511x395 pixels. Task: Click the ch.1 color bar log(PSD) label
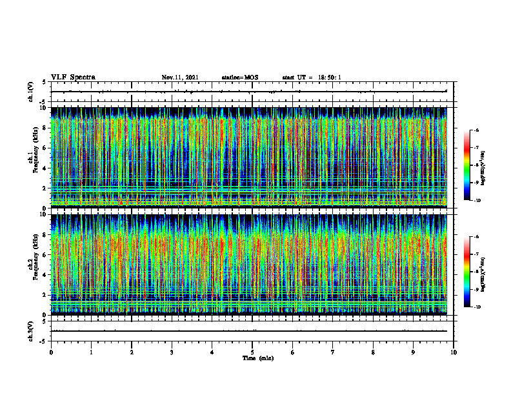pos(484,168)
